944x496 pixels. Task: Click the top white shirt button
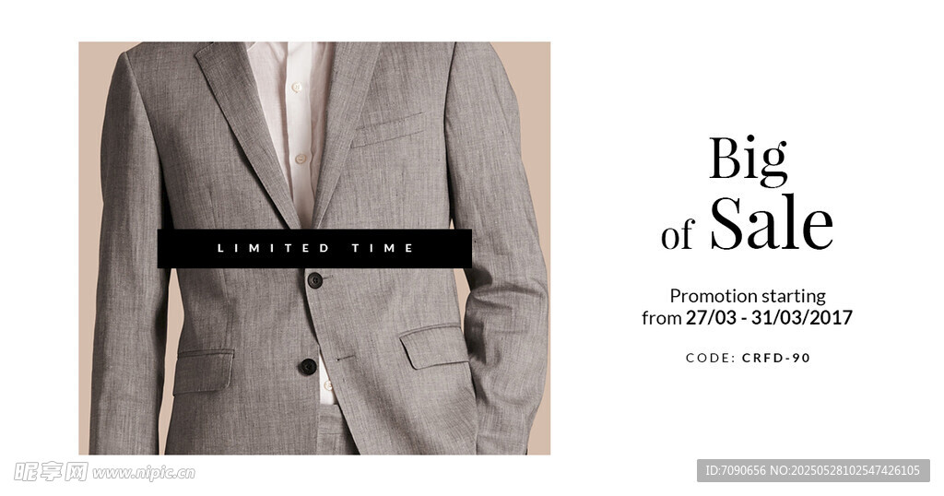click(x=296, y=88)
